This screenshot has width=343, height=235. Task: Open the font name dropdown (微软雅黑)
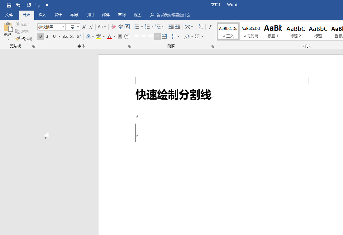pos(64,27)
